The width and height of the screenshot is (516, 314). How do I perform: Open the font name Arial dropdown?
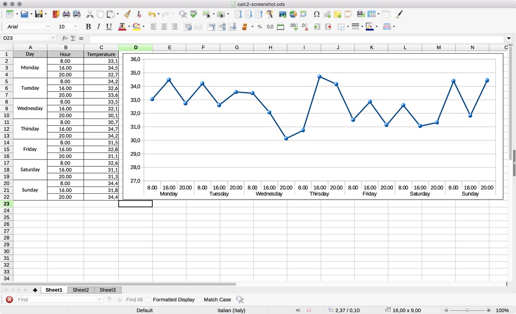coord(48,27)
